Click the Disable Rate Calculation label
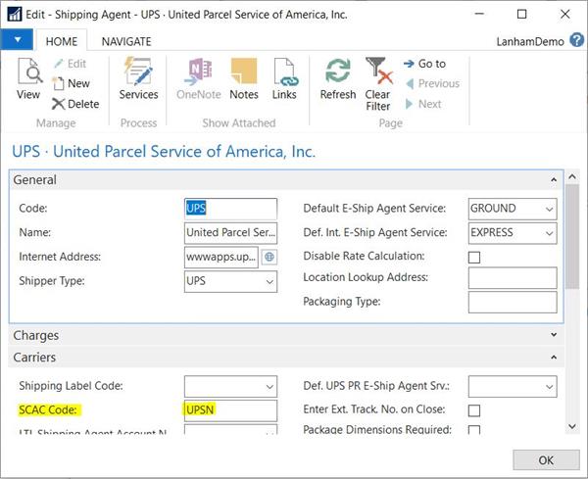This screenshot has width=588, height=479. click(x=364, y=256)
